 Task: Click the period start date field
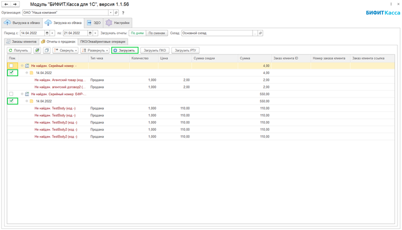pos(32,33)
